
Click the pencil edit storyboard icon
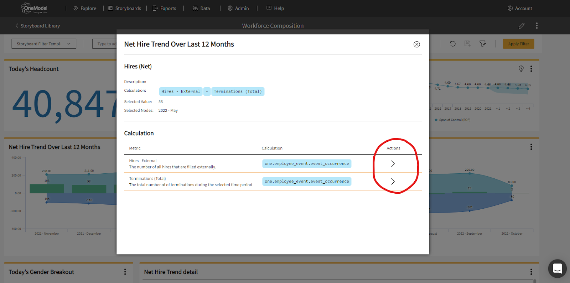pos(522,26)
